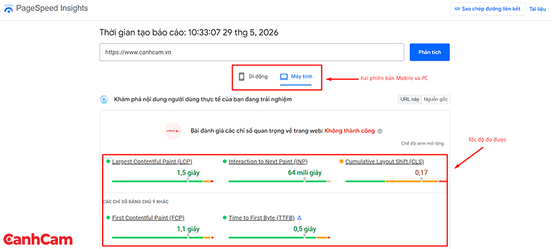Click the 1,1 giây FCP value
The height and width of the screenshot is (249, 552).
pyautogui.click(x=188, y=229)
